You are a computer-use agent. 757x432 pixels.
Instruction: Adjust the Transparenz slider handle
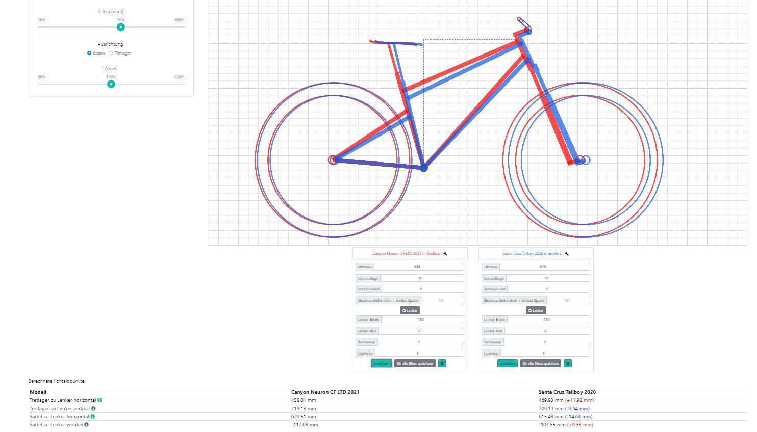tap(121, 27)
